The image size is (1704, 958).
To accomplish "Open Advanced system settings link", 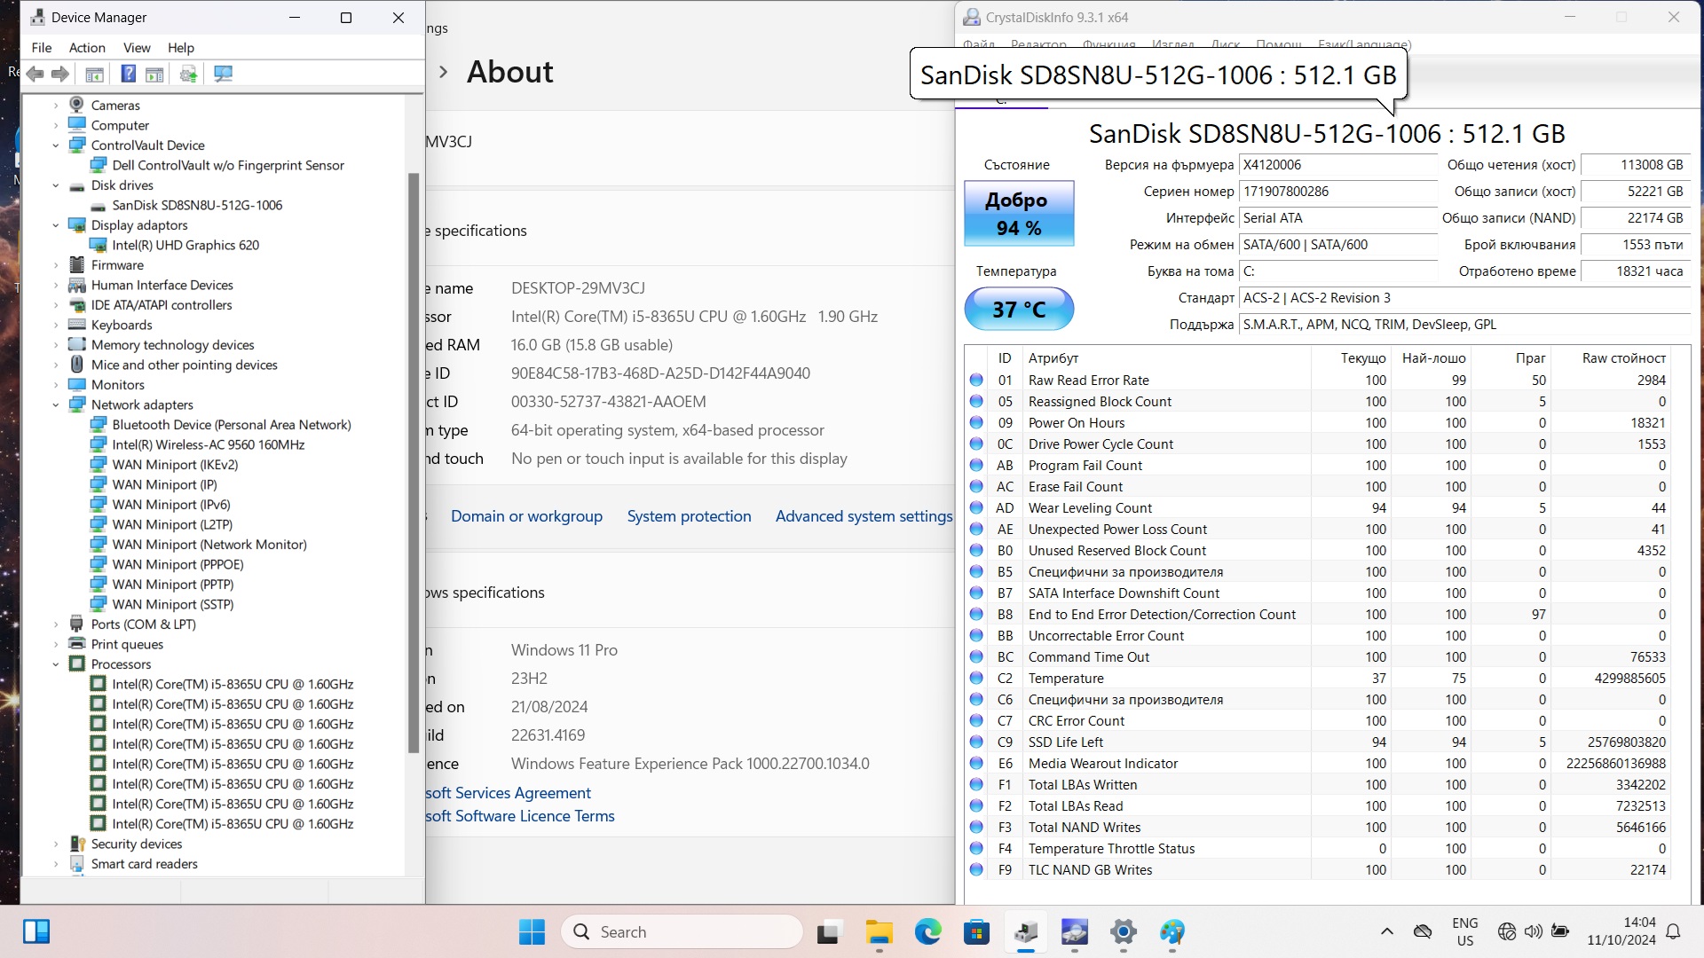I will click(x=864, y=516).
